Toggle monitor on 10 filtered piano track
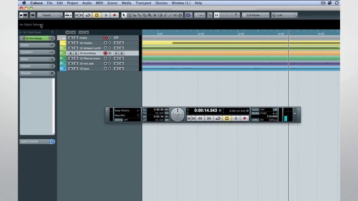Viewport: 358px width, 201px height. (x=110, y=58)
